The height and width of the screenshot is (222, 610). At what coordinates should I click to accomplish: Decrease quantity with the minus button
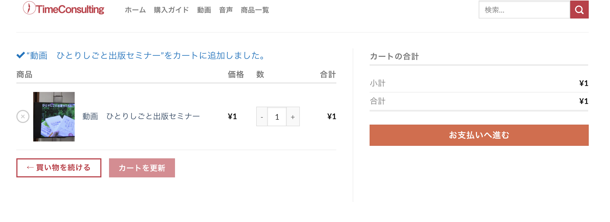262,117
